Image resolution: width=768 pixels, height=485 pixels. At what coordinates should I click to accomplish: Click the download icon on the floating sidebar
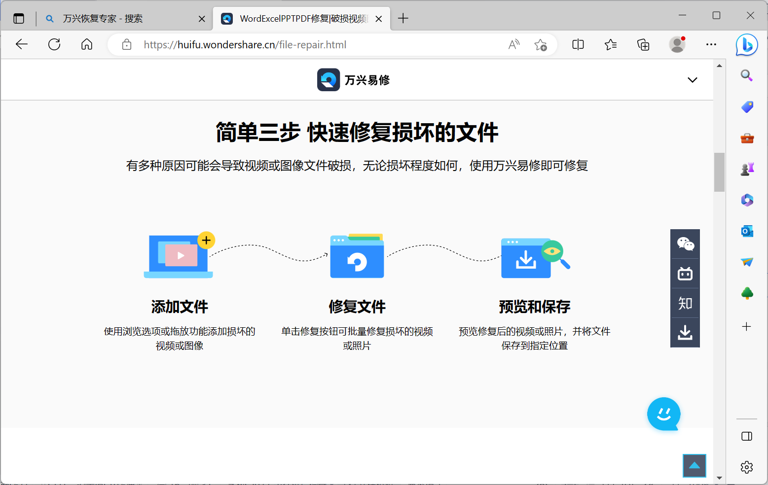[685, 332]
